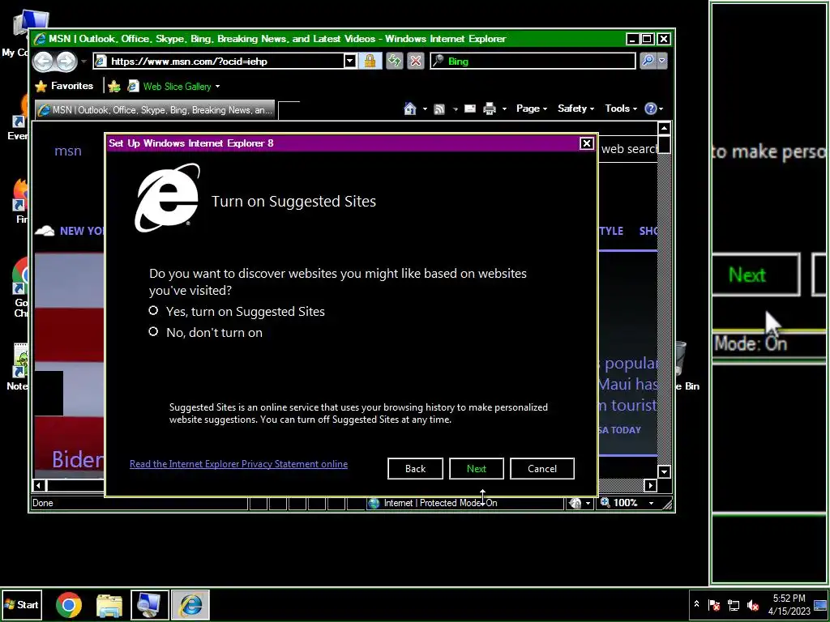Click the RSS feeds icon
830x622 pixels.
tap(439, 109)
